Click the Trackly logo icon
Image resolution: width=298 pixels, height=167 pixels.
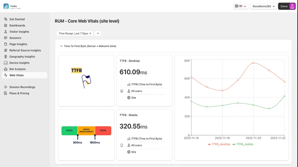pyautogui.click(x=6, y=6)
